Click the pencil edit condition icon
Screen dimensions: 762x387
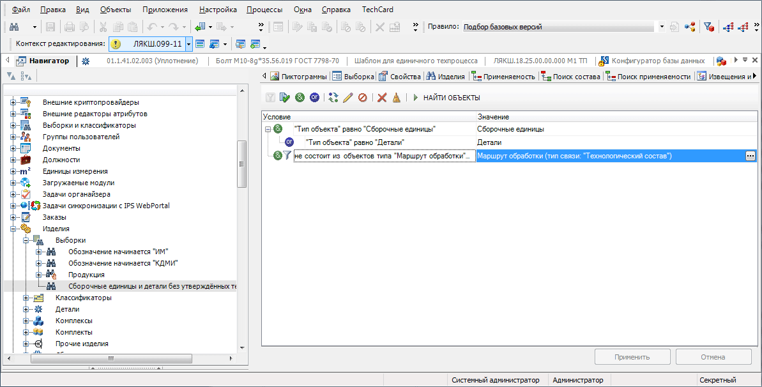(348, 98)
